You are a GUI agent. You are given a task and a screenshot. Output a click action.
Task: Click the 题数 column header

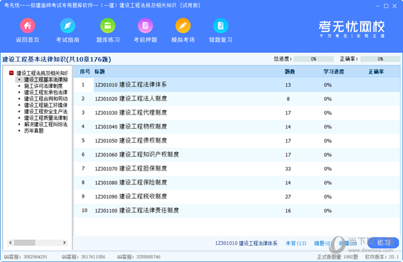(x=289, y=72)
